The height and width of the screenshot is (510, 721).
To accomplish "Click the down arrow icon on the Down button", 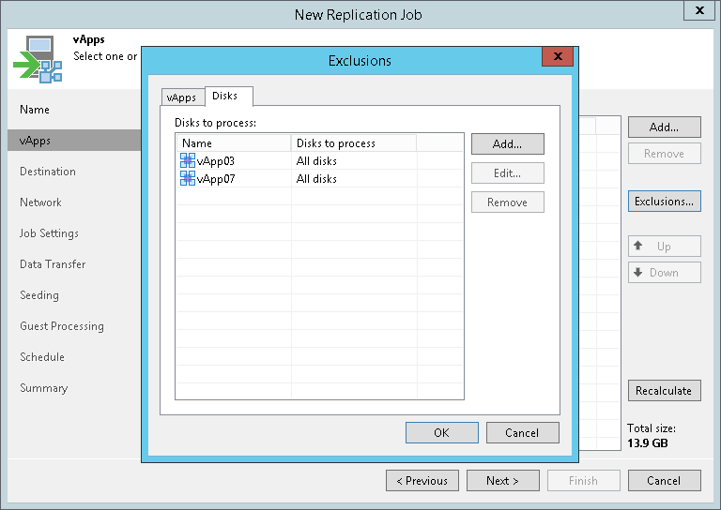I will pos(637,272).
